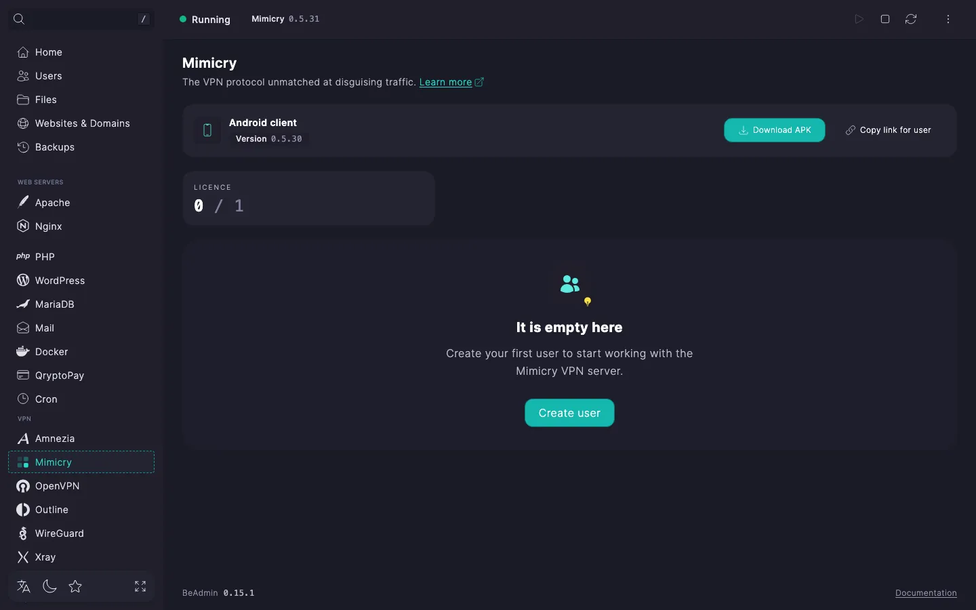Screen dimensions: 976x610
Task: Toggle fullscreen with the expand icon
Action: pyautogui.click(x=140, y=586)
